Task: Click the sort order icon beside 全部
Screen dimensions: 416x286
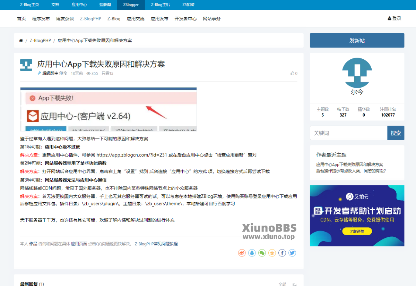Action: 295,284
